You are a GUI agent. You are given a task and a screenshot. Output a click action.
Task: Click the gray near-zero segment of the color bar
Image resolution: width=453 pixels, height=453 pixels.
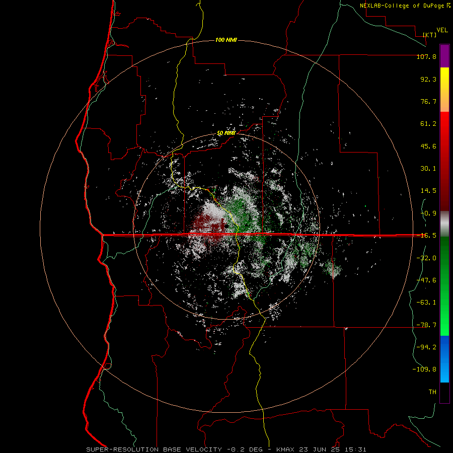(x=444, y=223)
